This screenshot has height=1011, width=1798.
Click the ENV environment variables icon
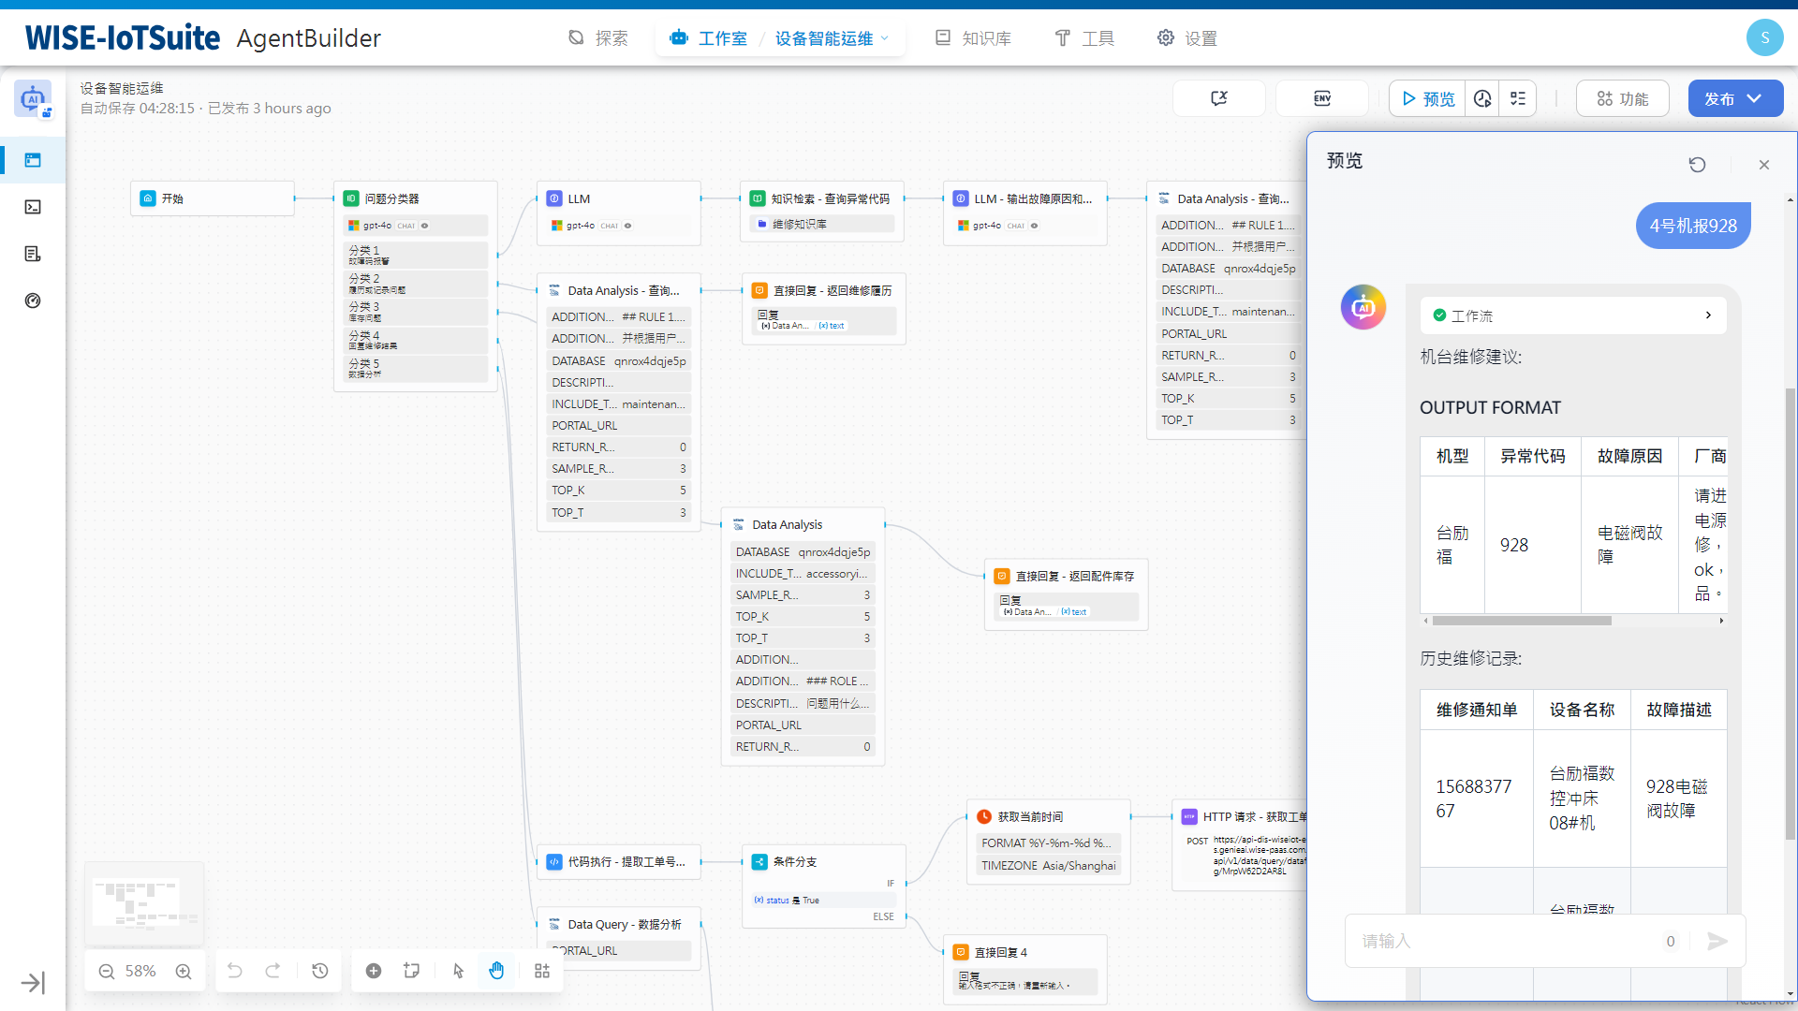1321,98
